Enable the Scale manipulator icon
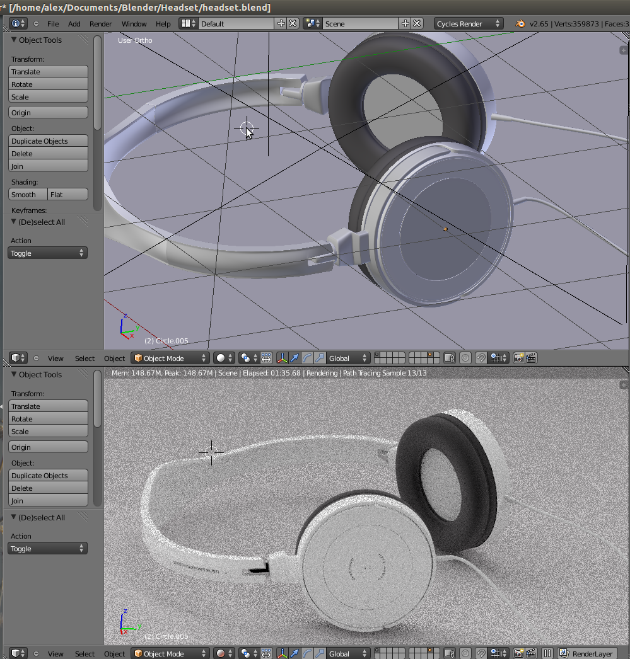 (318, 358)
